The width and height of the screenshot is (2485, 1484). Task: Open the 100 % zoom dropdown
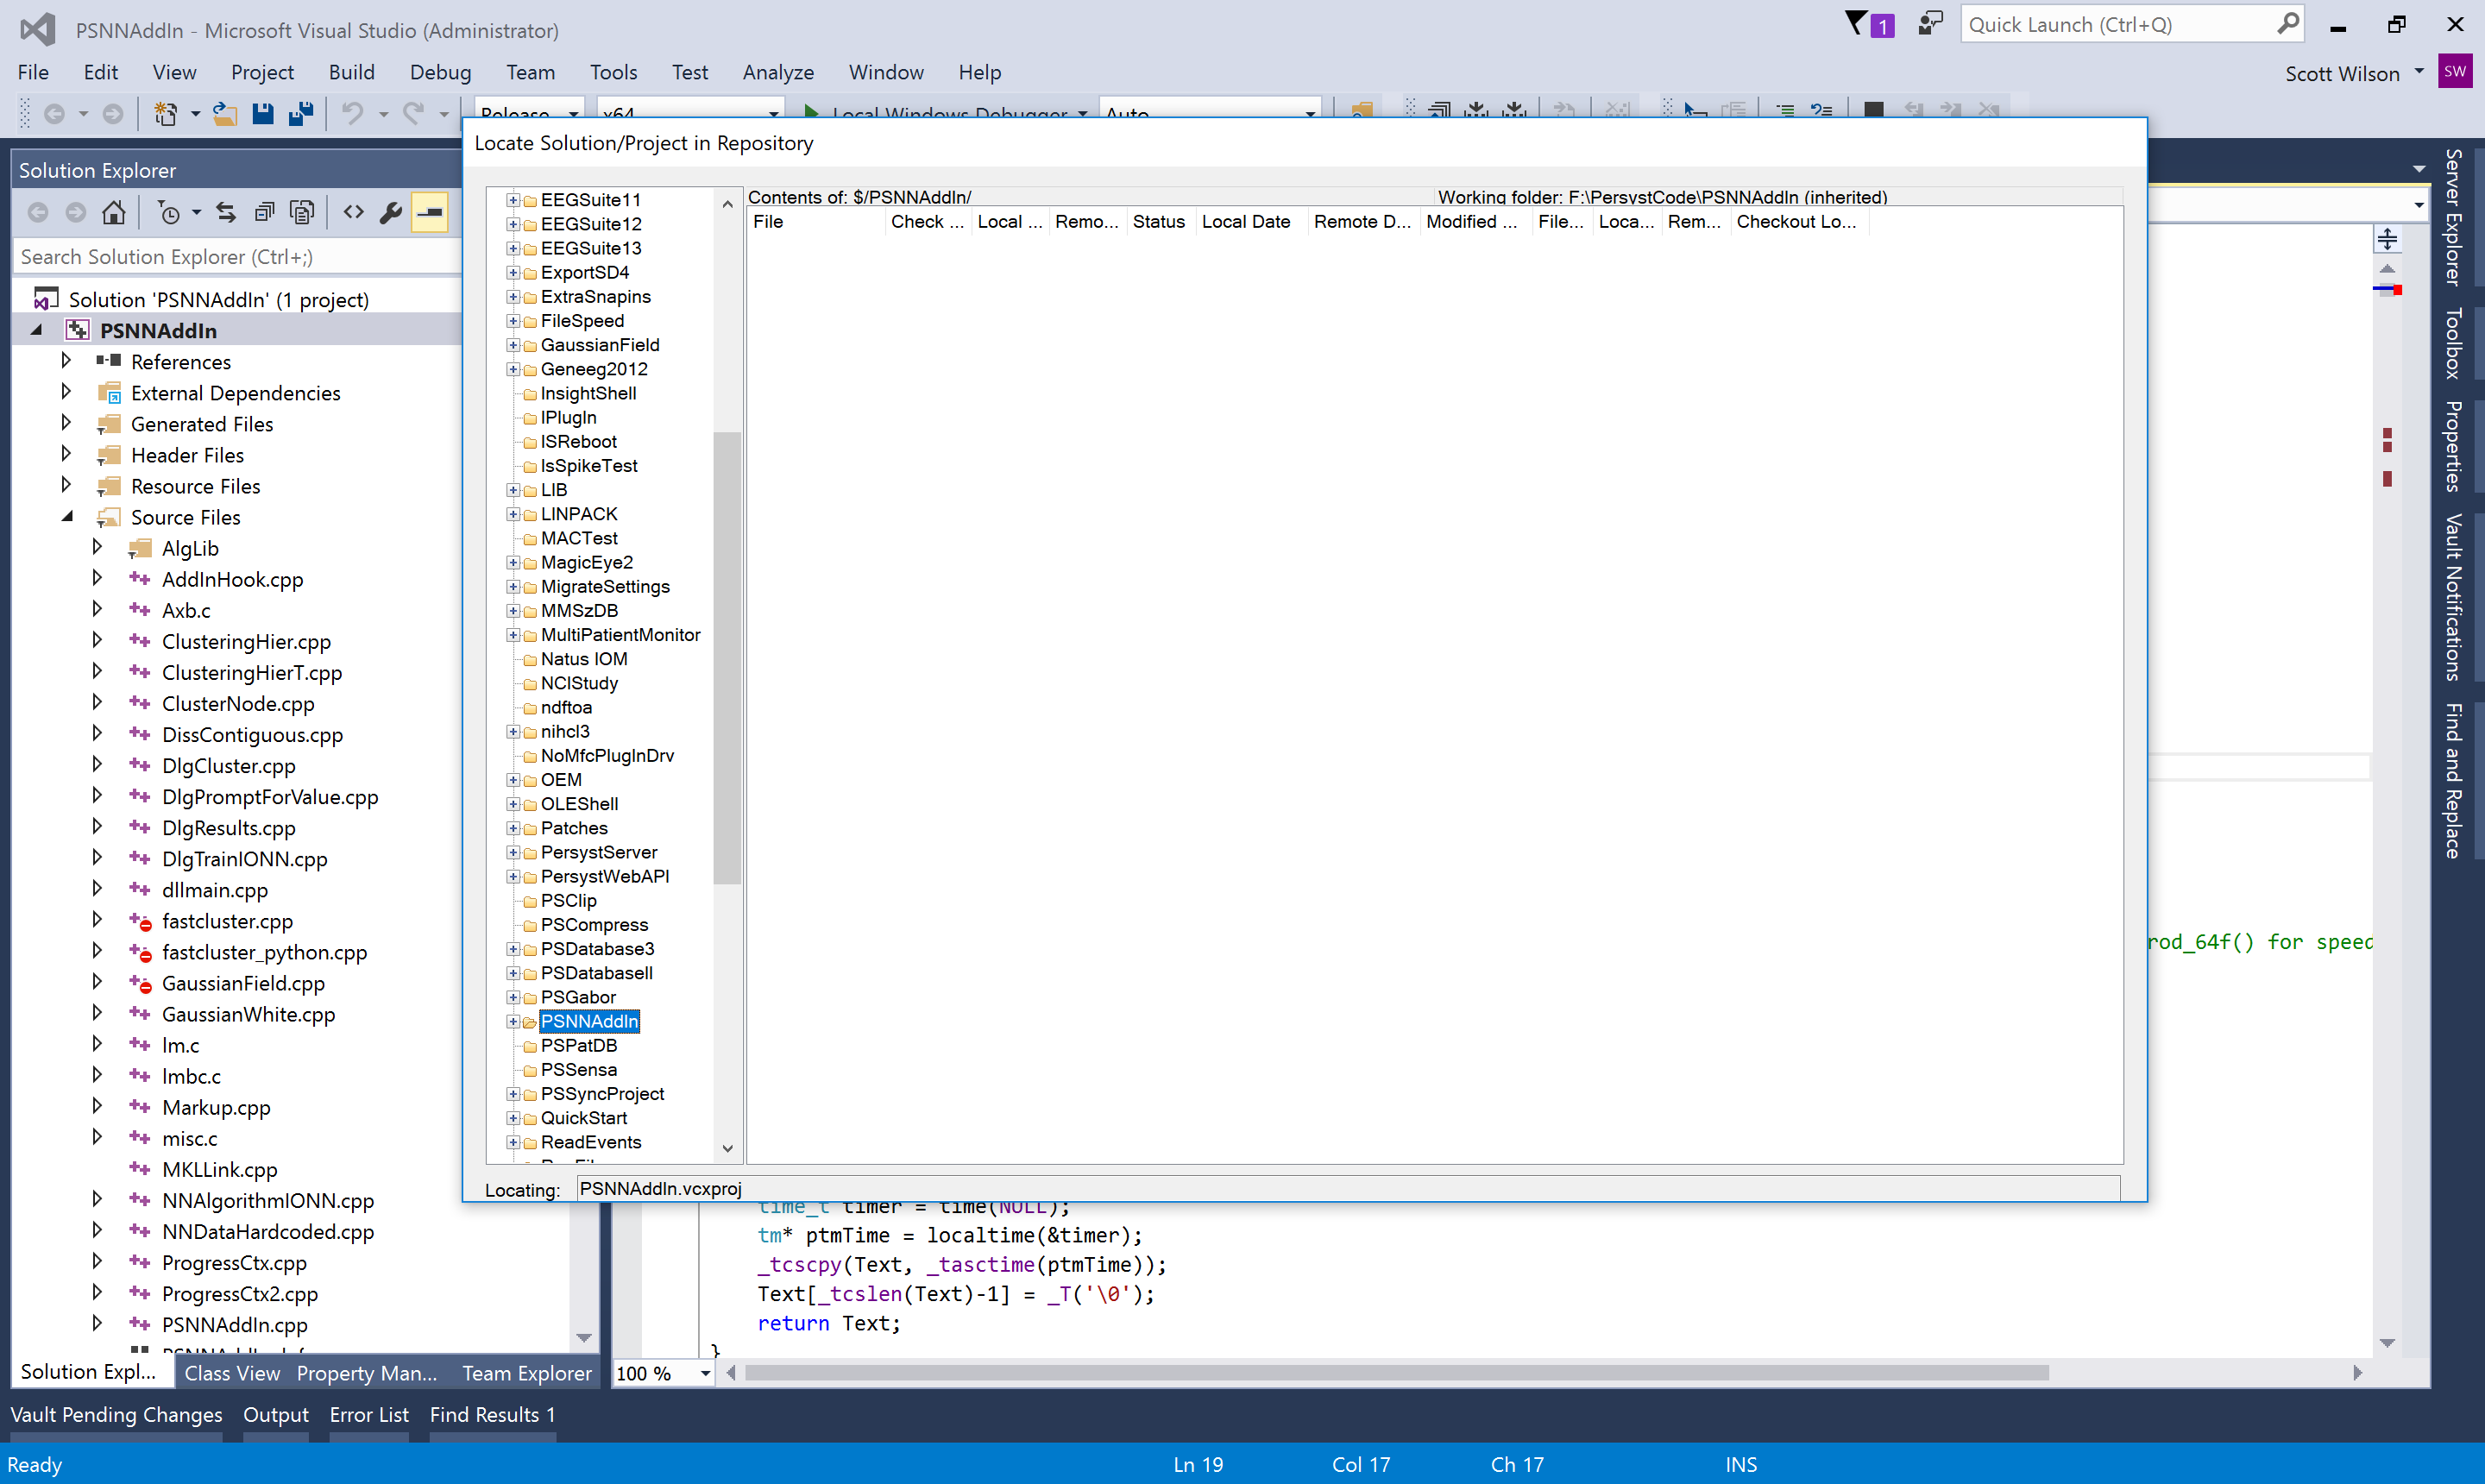pyautogui.click(x=705, y=1374)
